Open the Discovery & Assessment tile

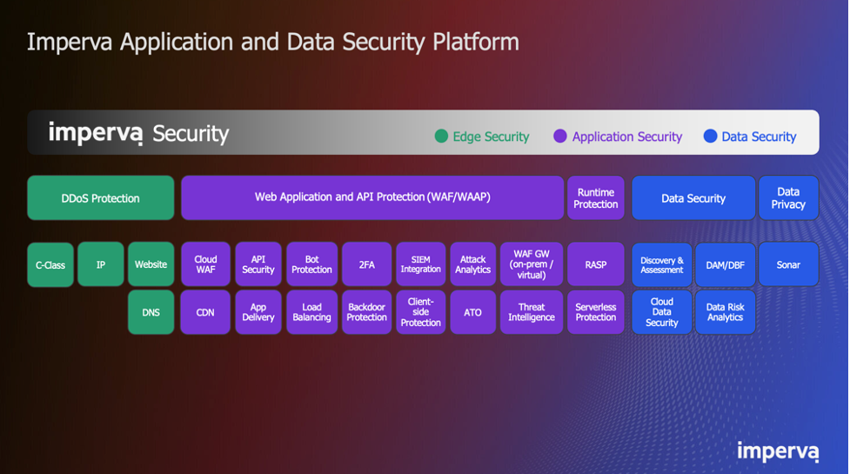(x=662, y=264)
